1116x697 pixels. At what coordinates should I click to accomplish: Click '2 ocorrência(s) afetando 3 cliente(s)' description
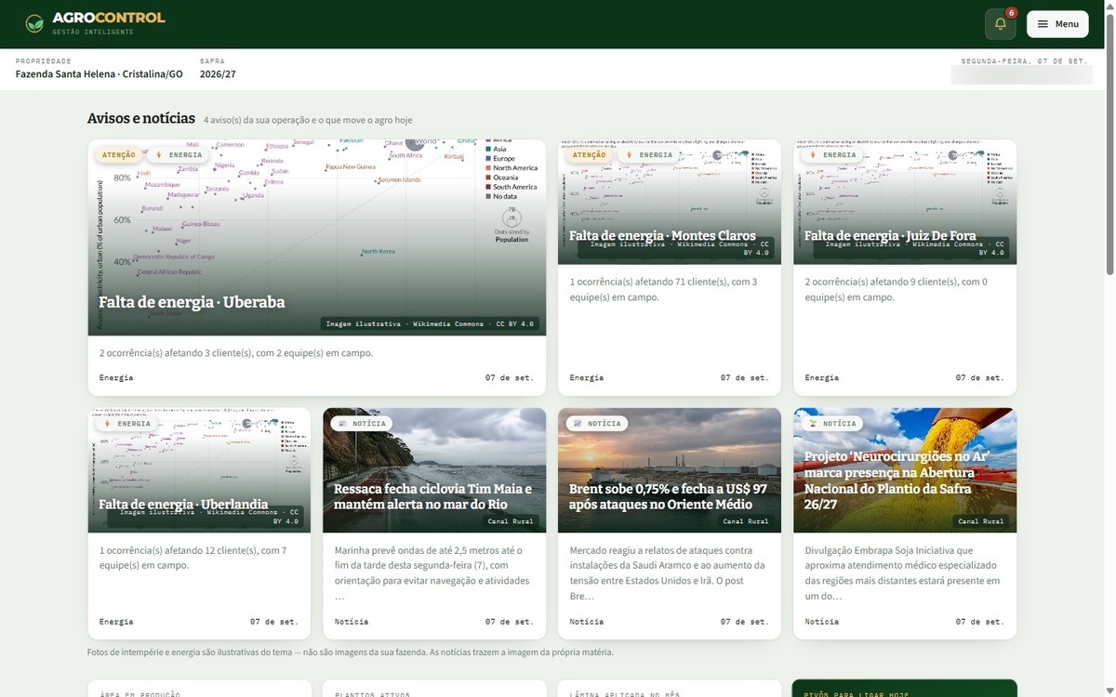(236, 353)
